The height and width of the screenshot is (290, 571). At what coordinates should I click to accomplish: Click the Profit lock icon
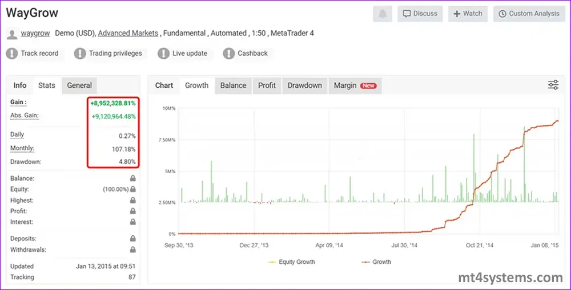pyautogui.click(x=133, y=211)
